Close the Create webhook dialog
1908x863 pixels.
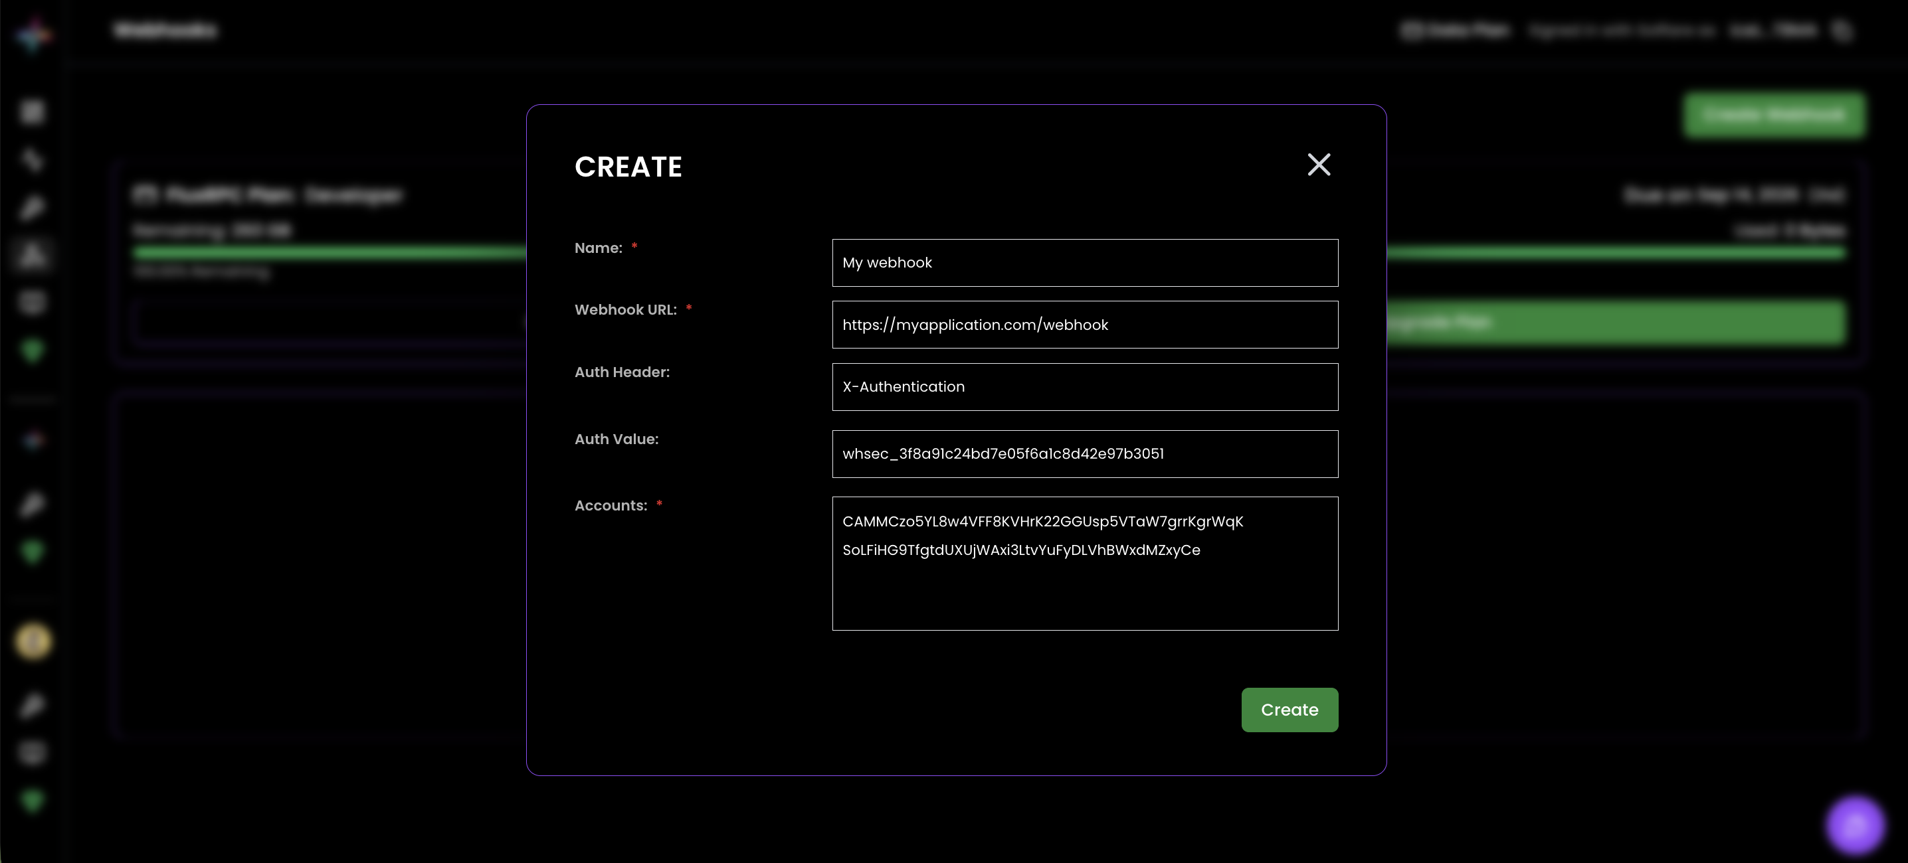[1319, 165]
